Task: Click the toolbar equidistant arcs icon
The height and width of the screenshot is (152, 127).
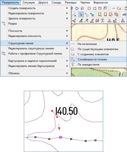Action: 103,21
